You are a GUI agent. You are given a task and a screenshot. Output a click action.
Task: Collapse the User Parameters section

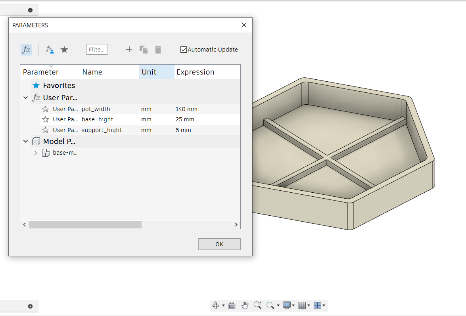coord(25,98)
